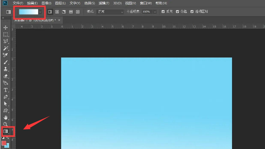Image resolution: width=265 pixels, height=149 pixels.
Task: Click the Photoshop Ps logo icon
Action: [5, 3]
